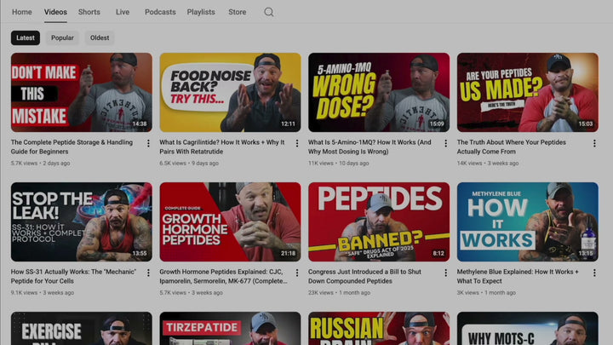
Task: Select the Videos tab
Action: point(55,12)
